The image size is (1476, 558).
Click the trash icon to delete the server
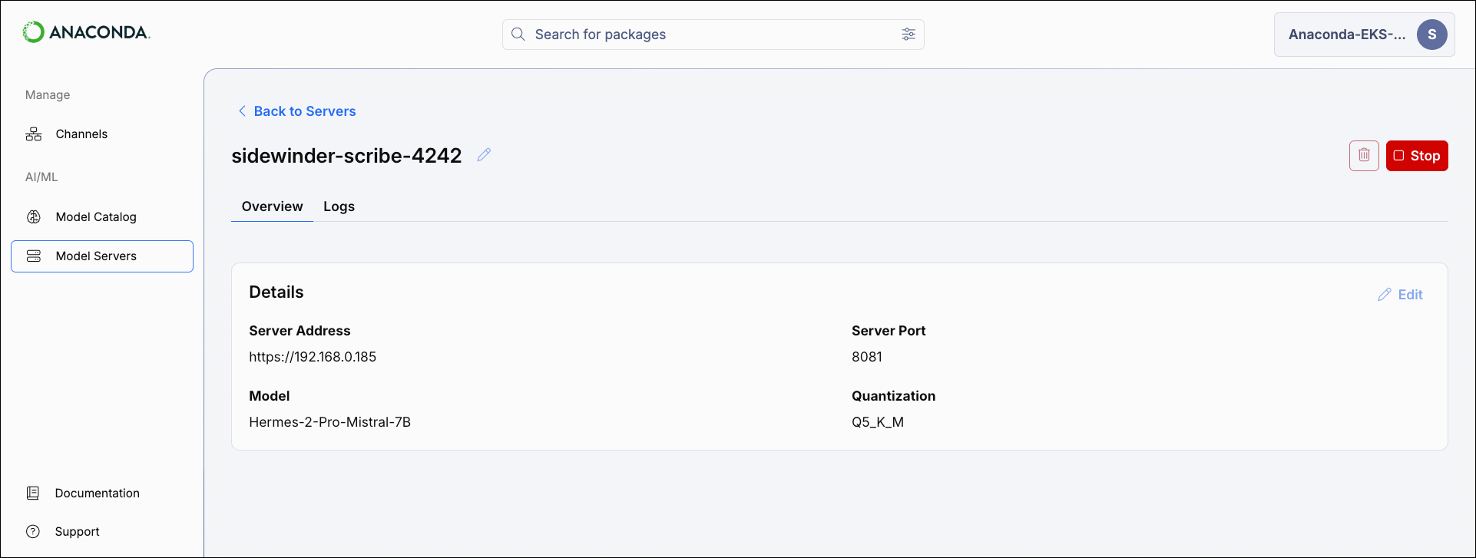pyautogui.click(x=1364, y=155)
